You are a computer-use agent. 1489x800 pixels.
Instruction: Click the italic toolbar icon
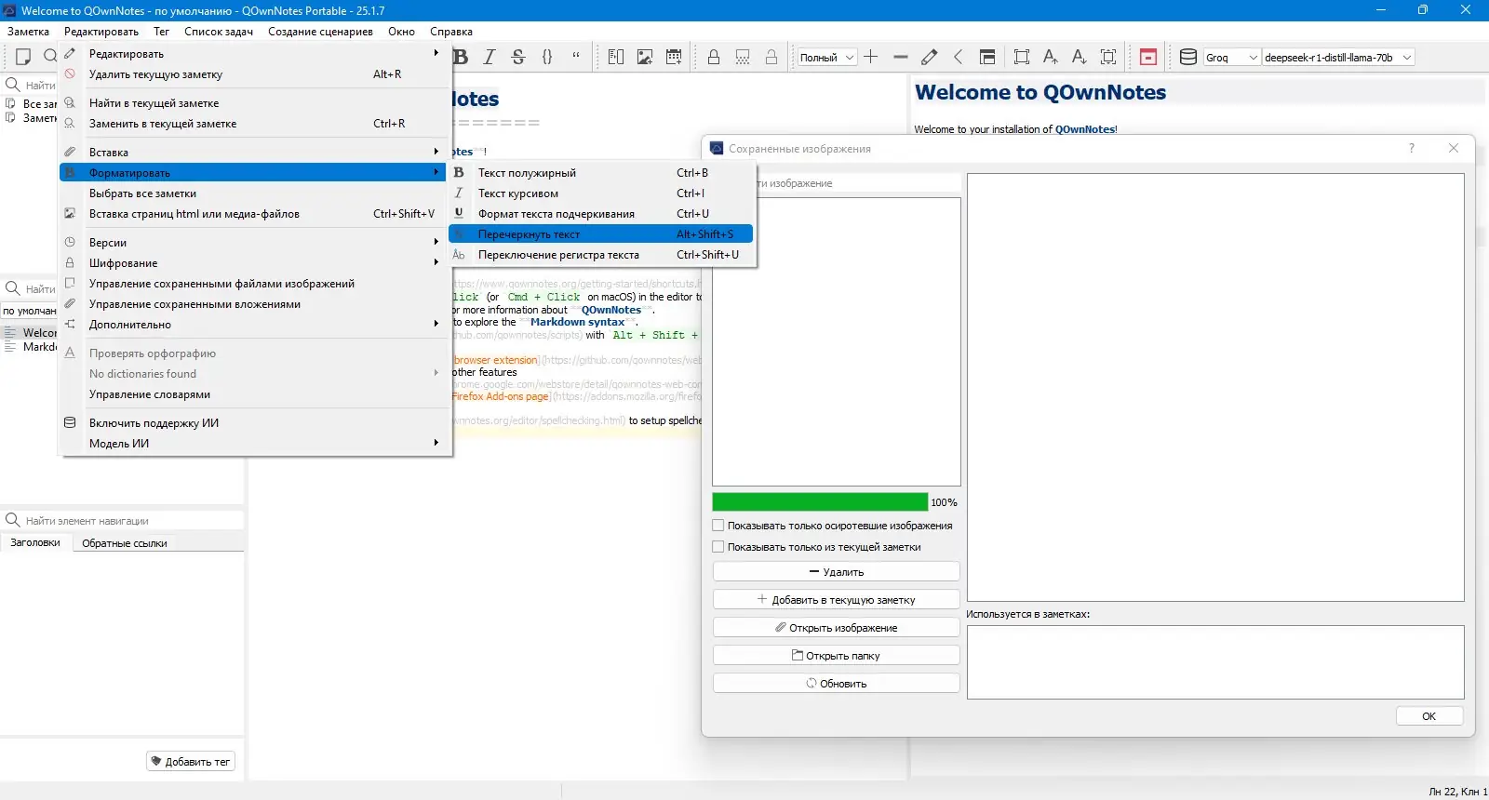click(490, 57)
